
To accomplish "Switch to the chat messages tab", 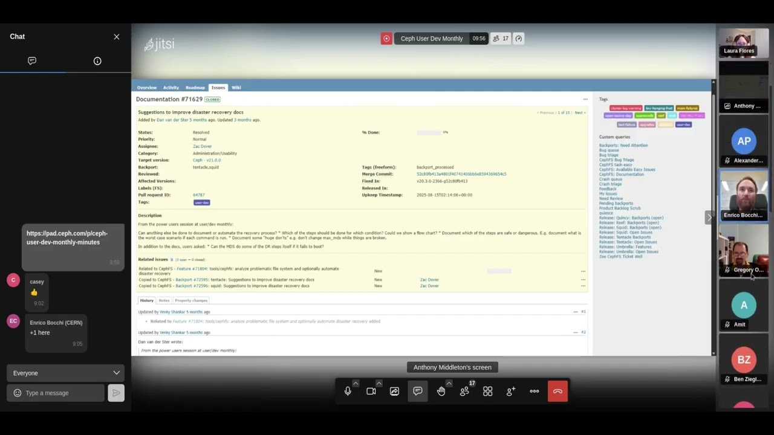I will coord(32,61).
